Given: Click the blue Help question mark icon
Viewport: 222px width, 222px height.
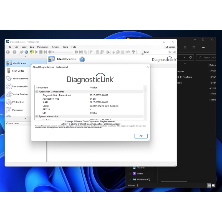Looking at the screenshot, I should (82, 59).
